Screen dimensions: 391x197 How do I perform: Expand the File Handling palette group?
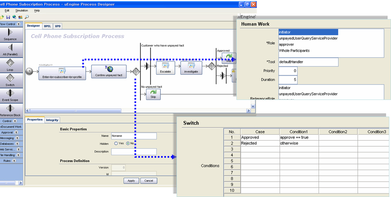(x=18, y=155)
